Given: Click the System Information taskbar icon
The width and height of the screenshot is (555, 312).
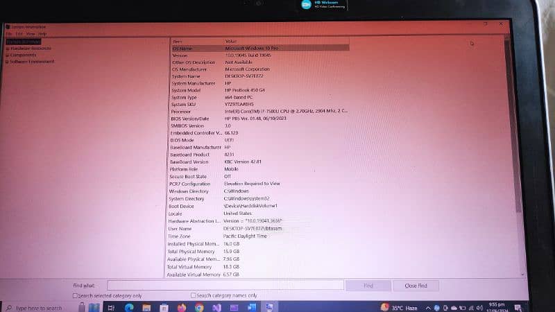Looking at the screenshot, I should [x=269, y=307].
